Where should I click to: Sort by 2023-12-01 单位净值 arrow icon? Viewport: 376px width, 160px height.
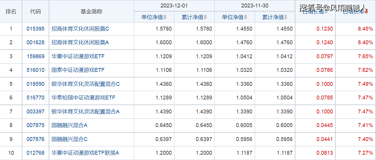point(165,17)
